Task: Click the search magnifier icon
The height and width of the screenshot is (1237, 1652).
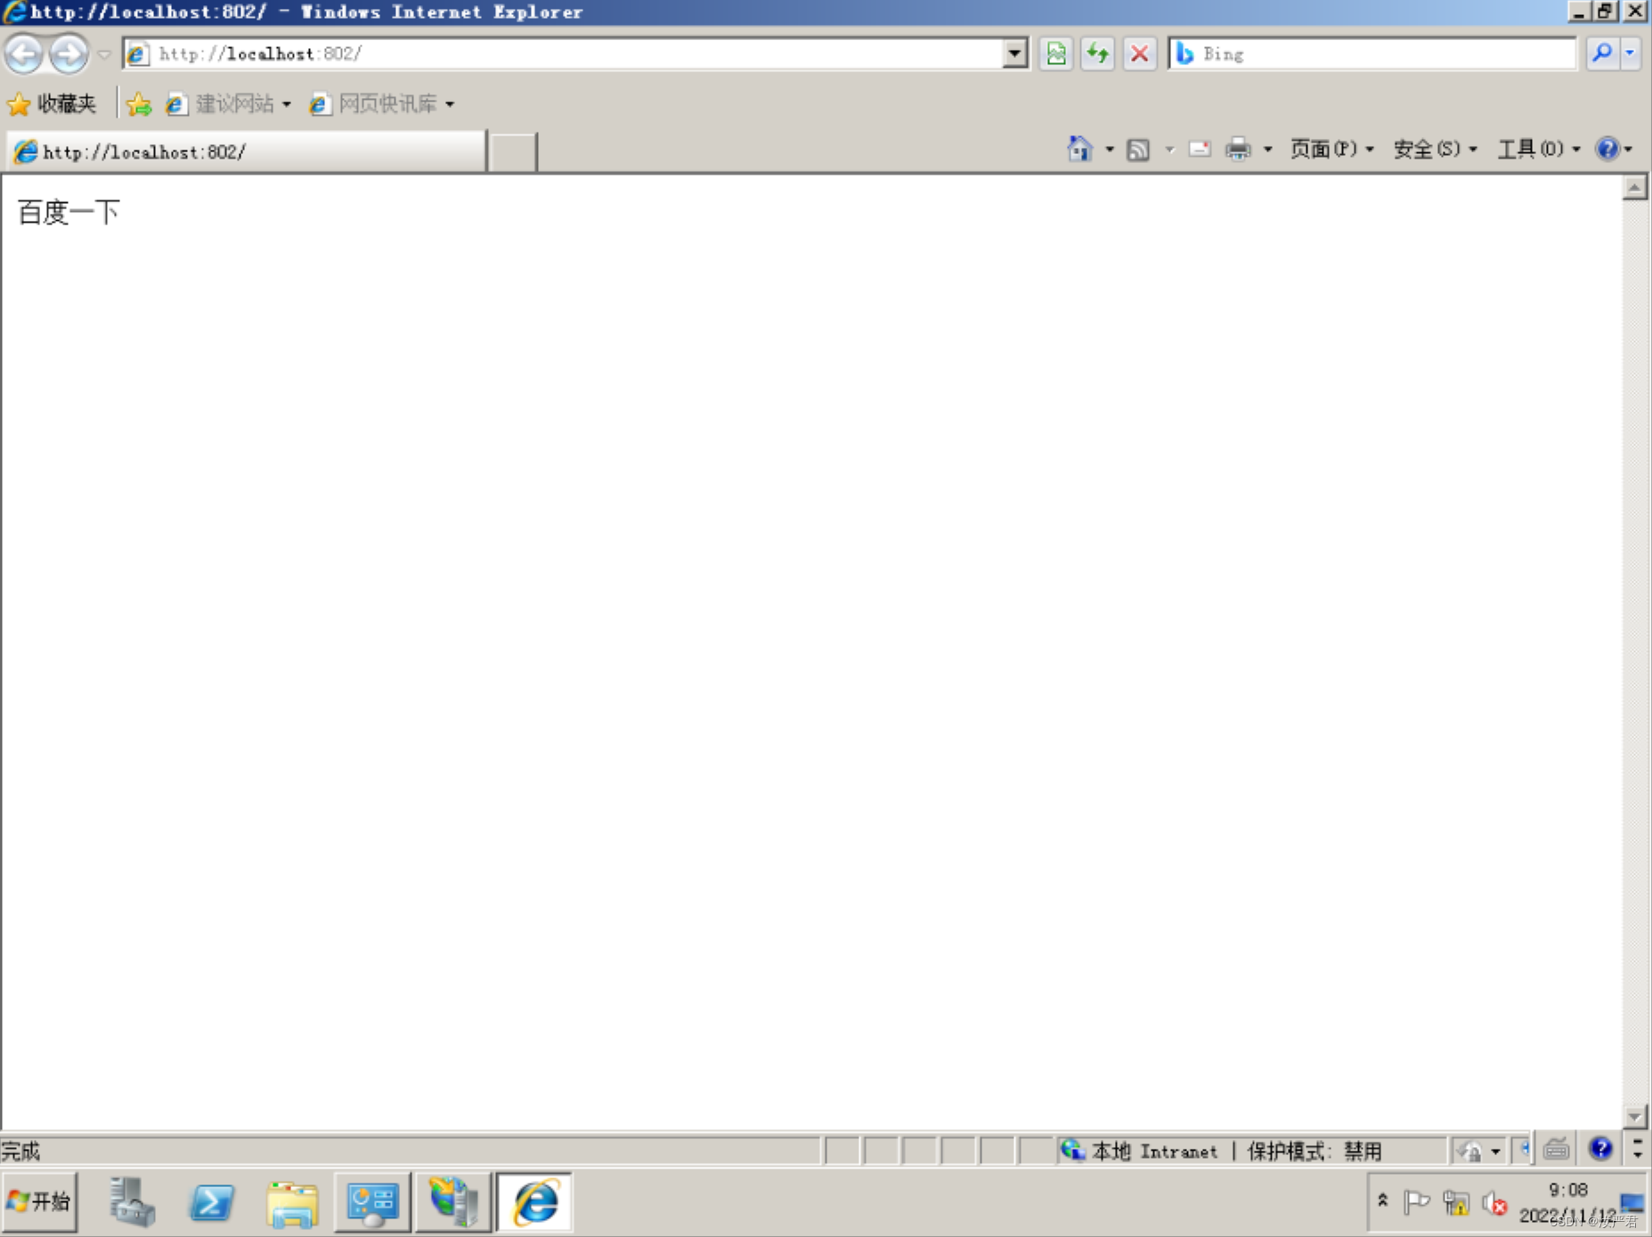Action: coord(1602,53)
